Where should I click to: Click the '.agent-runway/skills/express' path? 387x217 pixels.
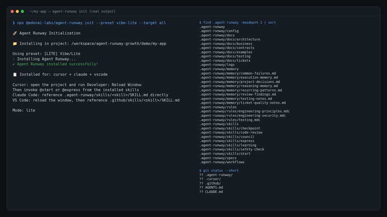[x=227, y=141]
